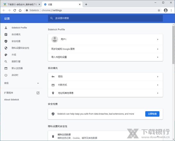Open a new tab with plus button
Image resolution: width=175 pixels, height=141 pixels.
click(86, 4)
